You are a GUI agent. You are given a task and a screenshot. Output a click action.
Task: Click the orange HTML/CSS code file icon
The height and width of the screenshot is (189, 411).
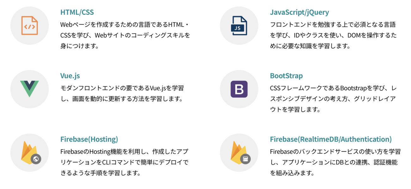coord(29,26)
